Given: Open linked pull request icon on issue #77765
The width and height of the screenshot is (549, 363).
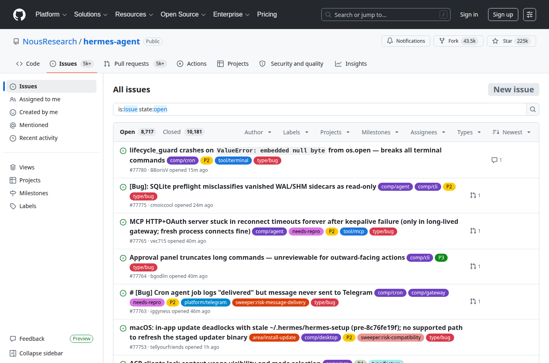Looking at the screenshot, I should (475, 231).
